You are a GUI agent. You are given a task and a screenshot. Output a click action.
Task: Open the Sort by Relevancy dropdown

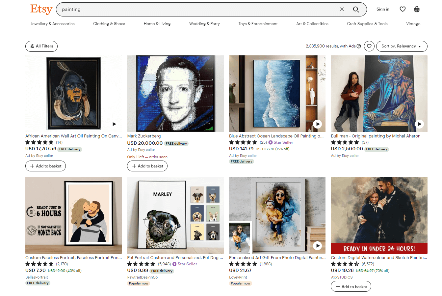pyautogui.click(x=402, y=46)
